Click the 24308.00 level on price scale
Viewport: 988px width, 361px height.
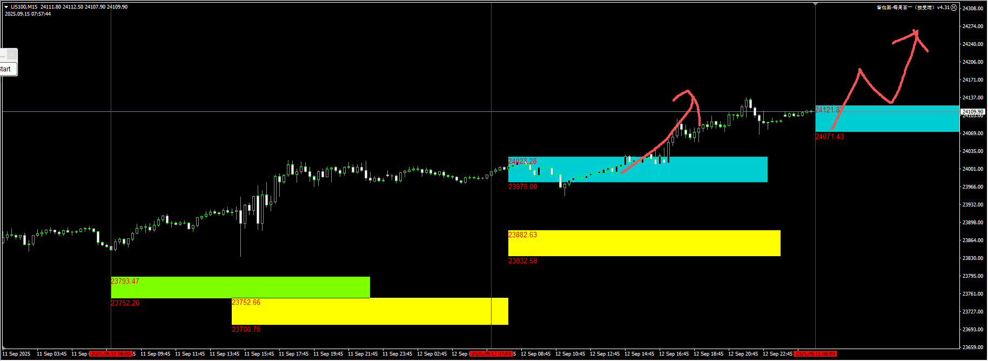(x=973, y=9)
